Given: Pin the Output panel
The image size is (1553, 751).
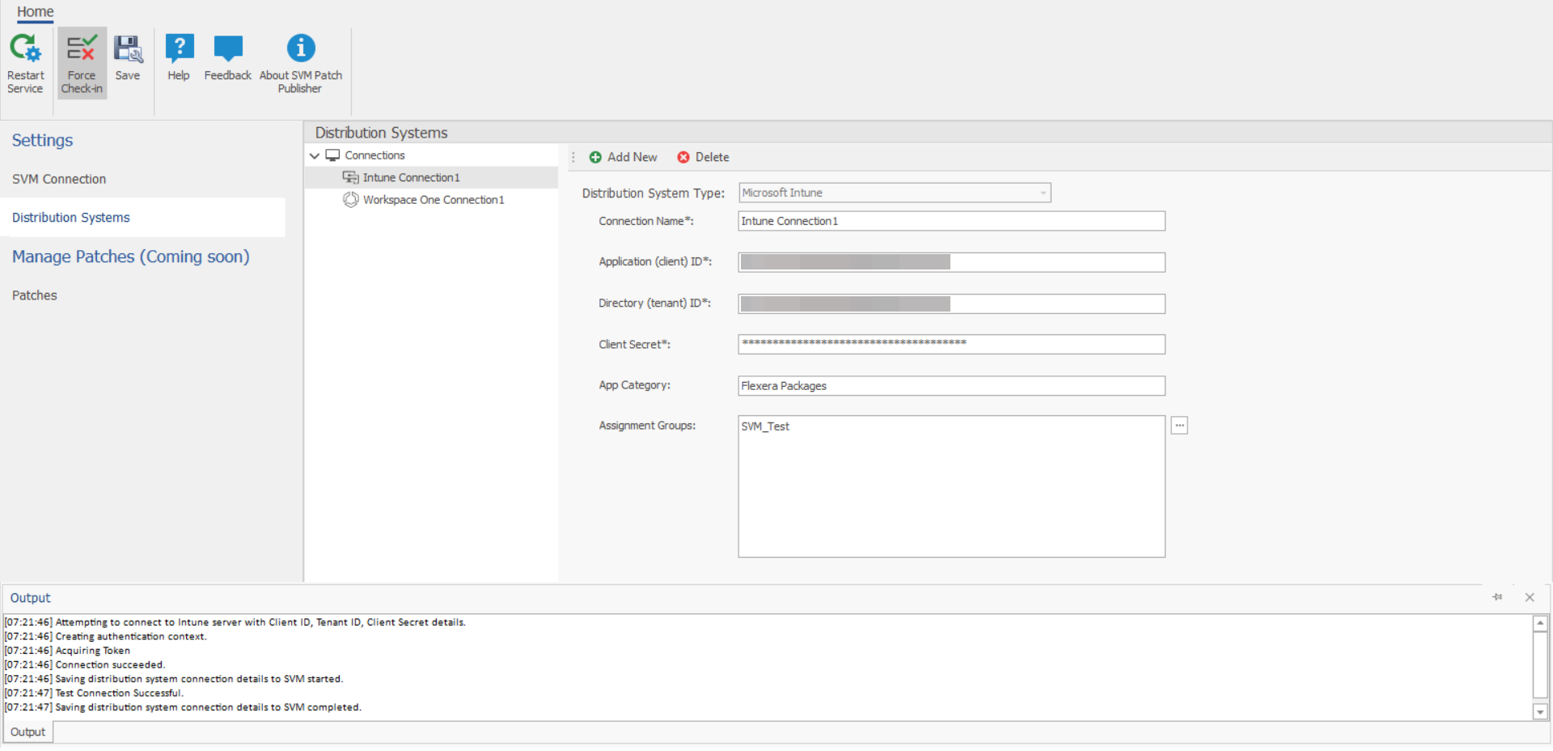Looking at the screenshot, I should 1497,597.
